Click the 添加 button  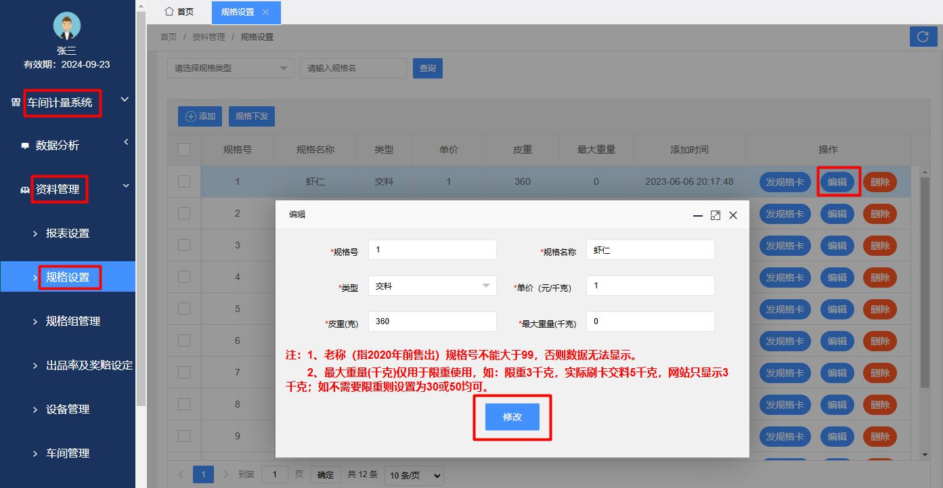click(x=200, y=116)
